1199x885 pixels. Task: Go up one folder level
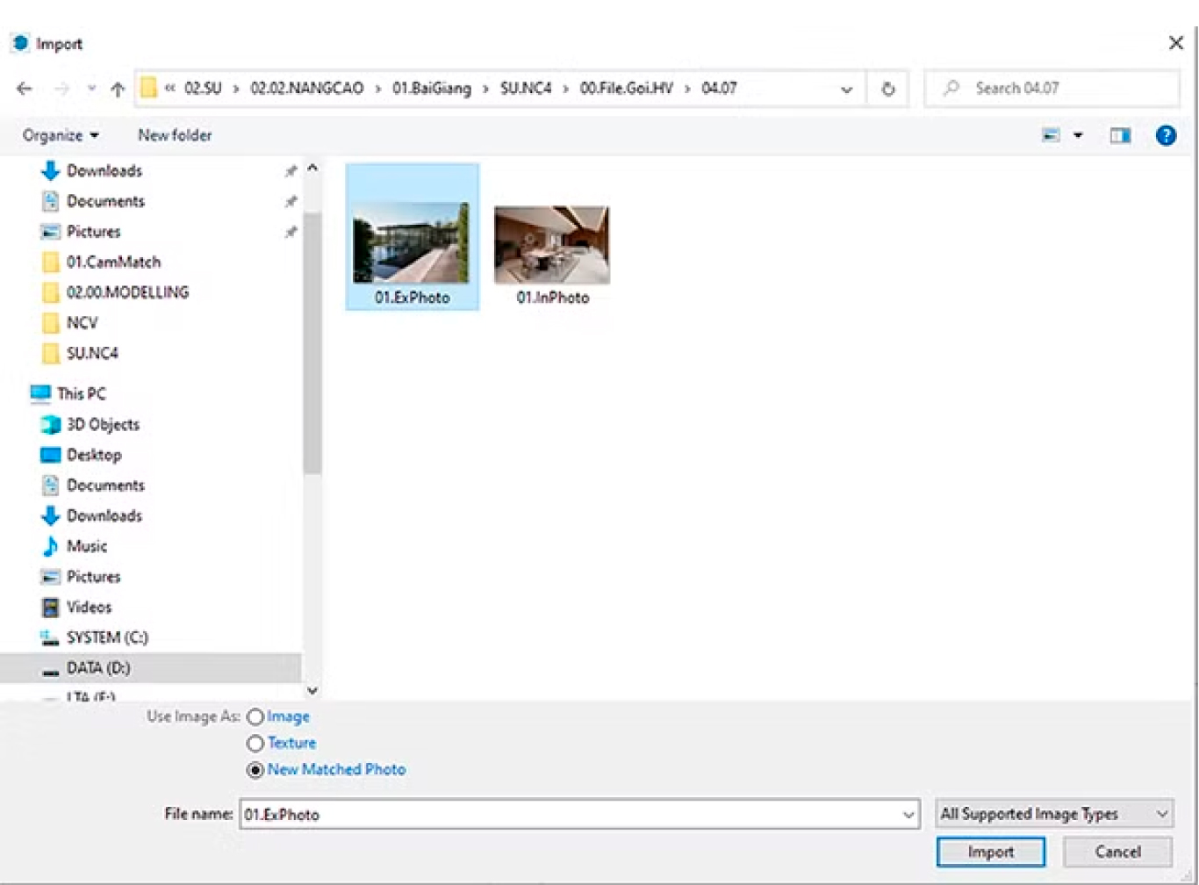pyautogui.click(x=118, y=89)
